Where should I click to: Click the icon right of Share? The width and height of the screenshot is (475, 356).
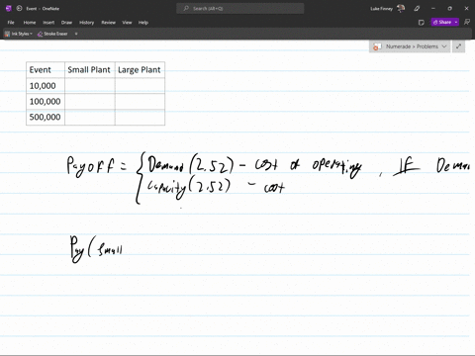click(467, 22)
